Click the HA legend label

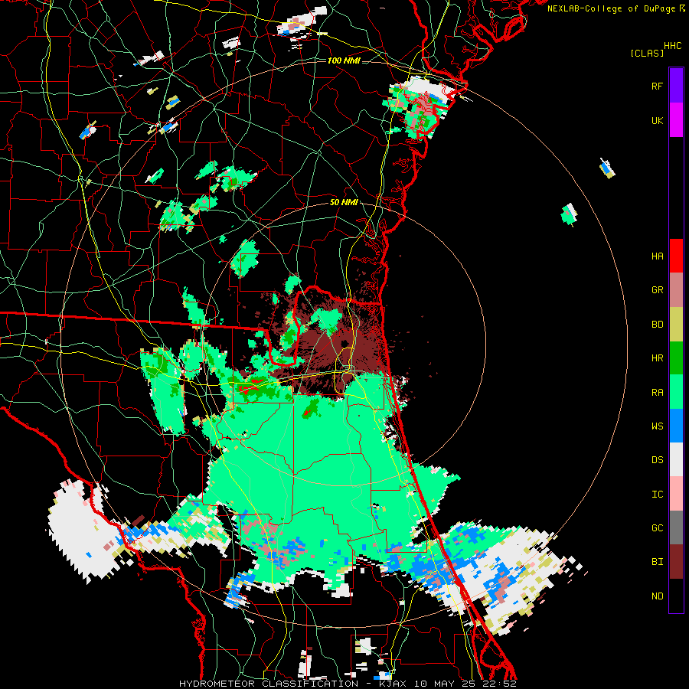(x=658, y=256)
